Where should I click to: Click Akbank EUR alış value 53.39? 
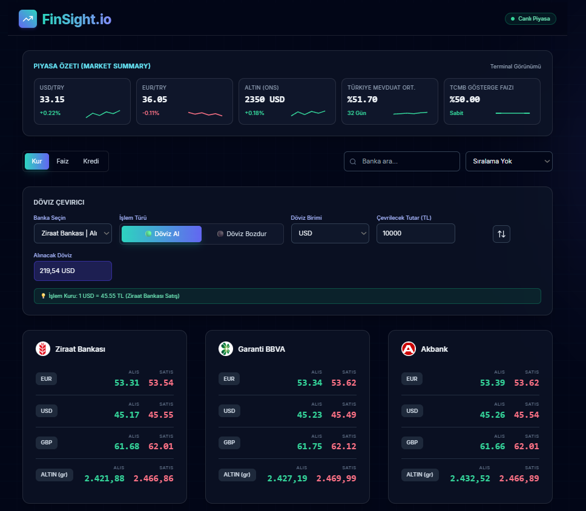[492, 383]
